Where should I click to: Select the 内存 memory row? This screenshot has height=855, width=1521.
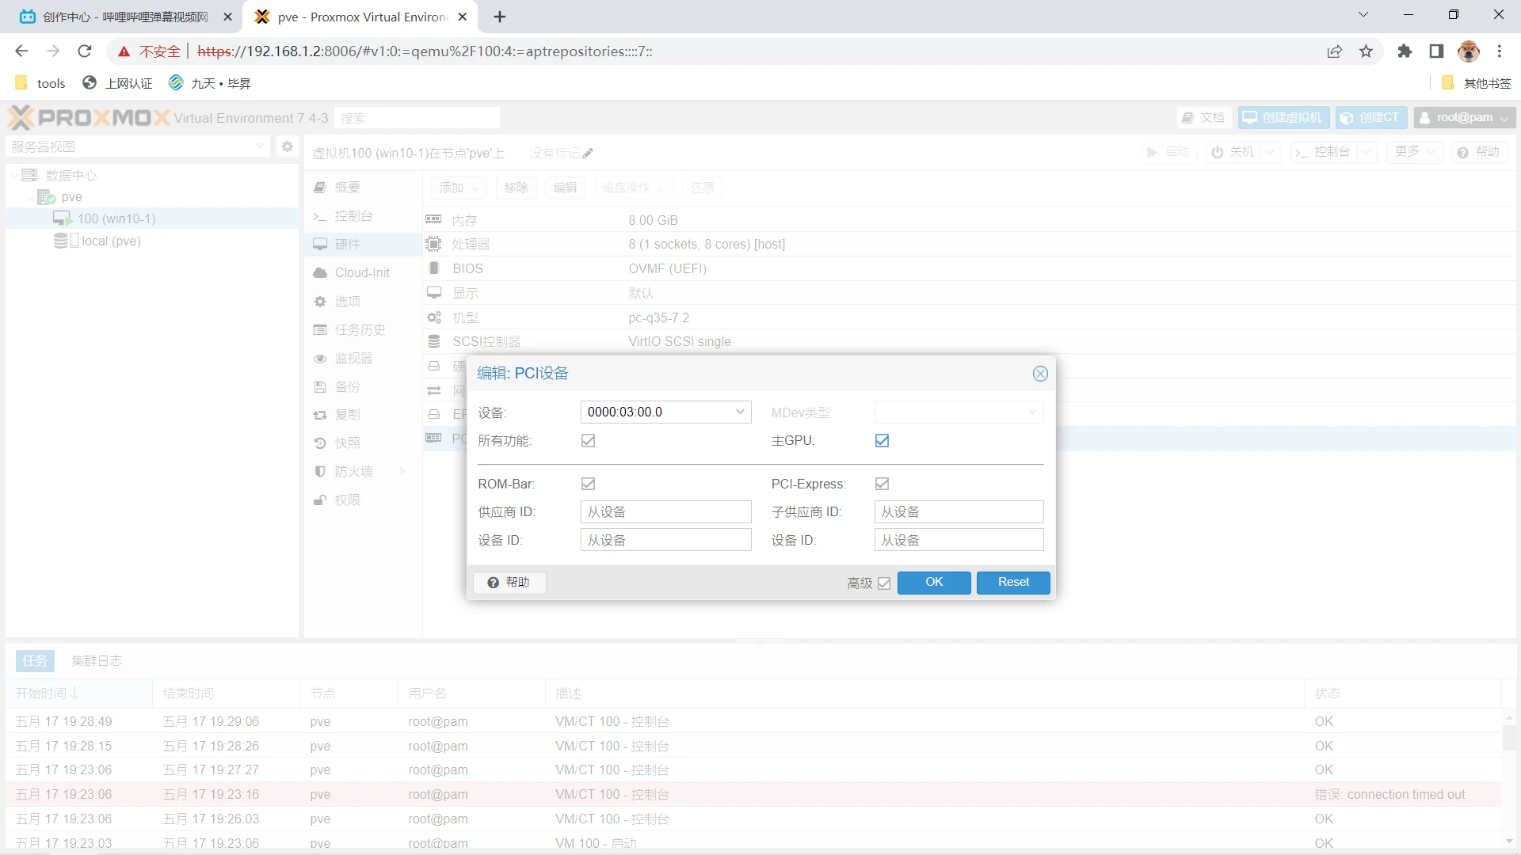click(971, 220)
